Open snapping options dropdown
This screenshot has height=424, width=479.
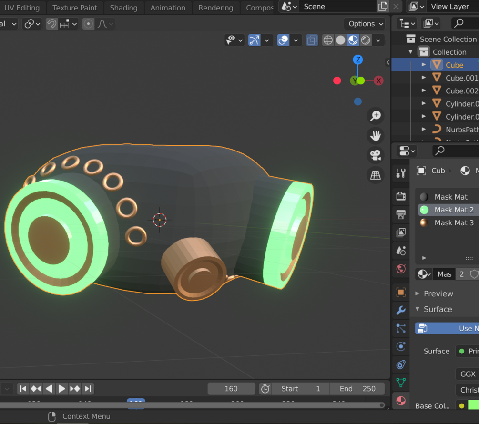(69, 24)
